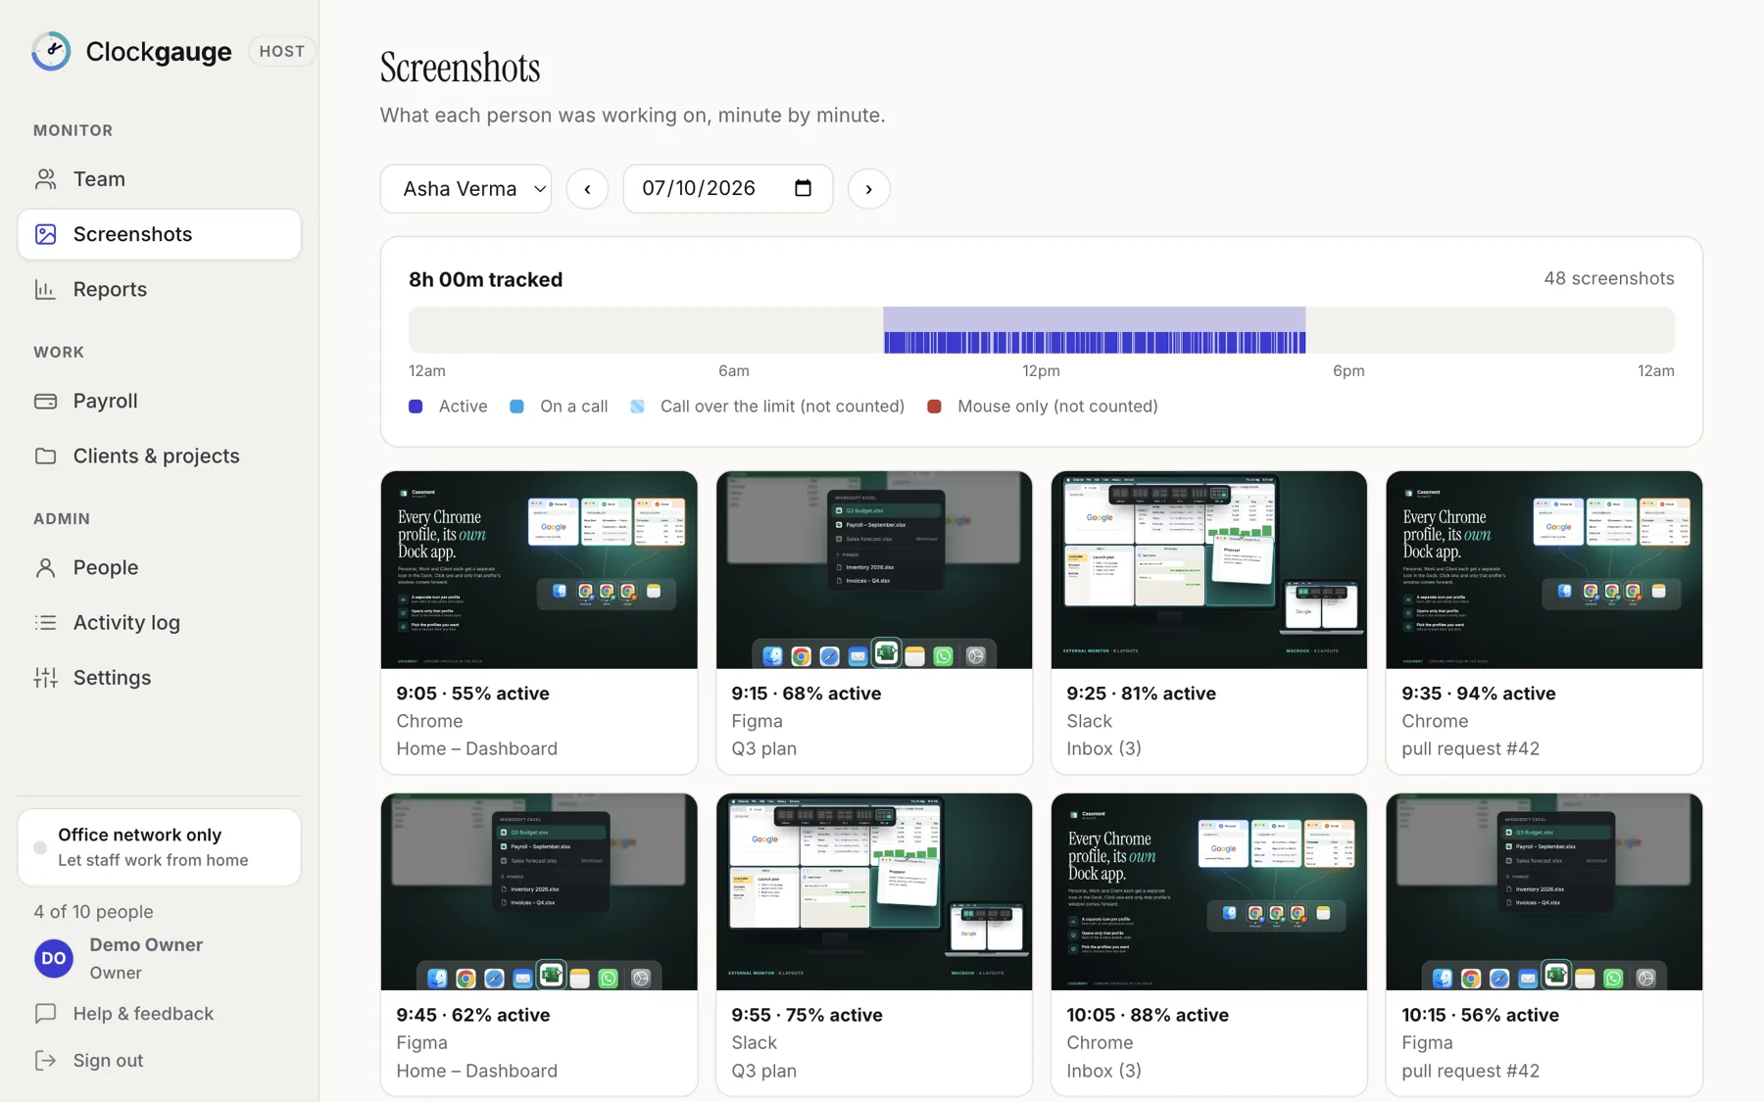This screenshot has height=1102, width=1764.
Task: Click the Mouse only red legend swatch
Action: pyautogui.click(x=934, y=407)
